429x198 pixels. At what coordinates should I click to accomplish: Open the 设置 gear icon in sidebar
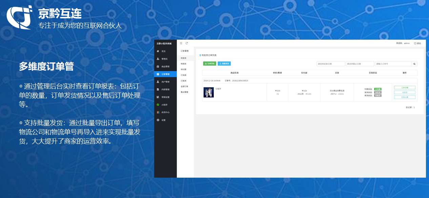coord(158,120)
